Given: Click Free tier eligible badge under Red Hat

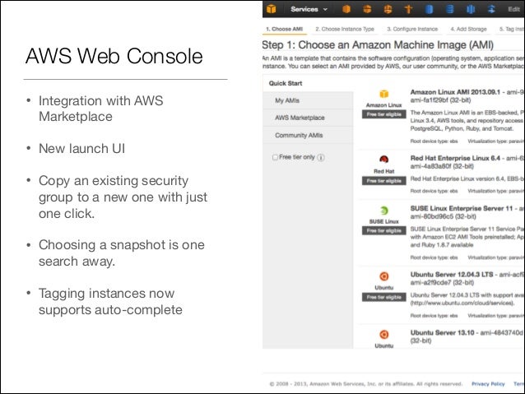Looking at the screenshot, I should point(383,181).
